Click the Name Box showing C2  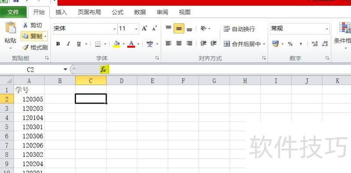(x=31, y=69)
